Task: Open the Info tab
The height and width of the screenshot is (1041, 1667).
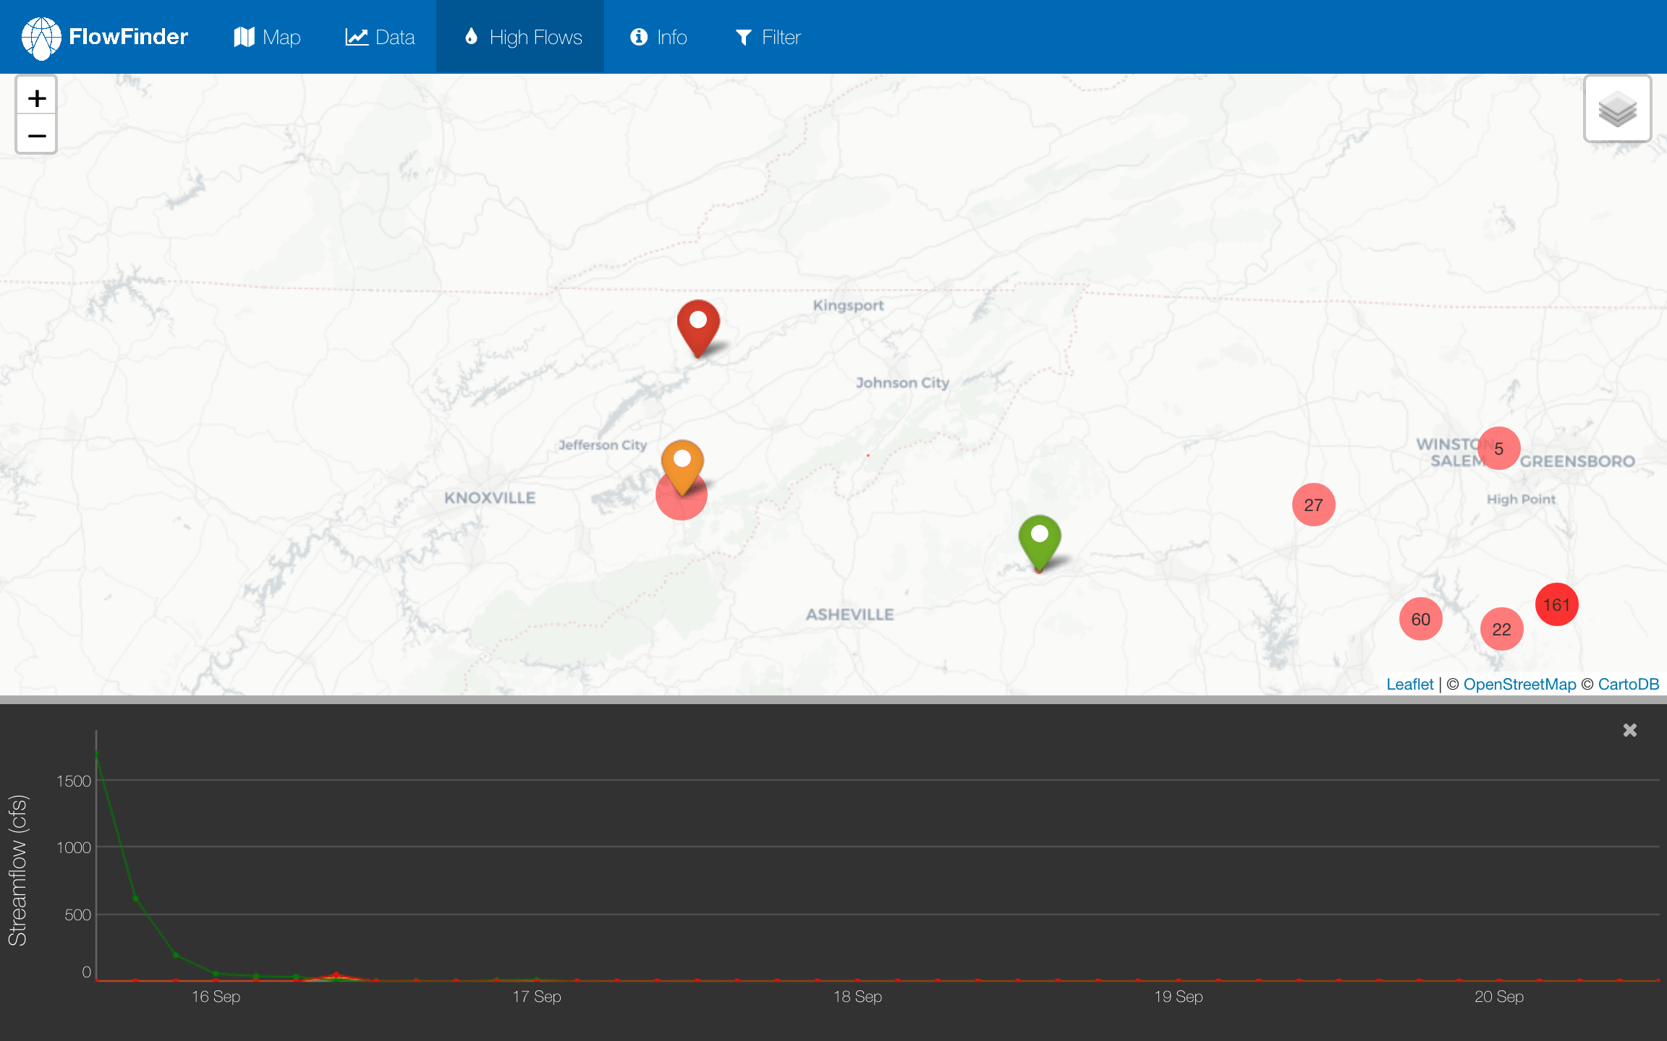Action: pyautogui.click(x=658, y=37)
